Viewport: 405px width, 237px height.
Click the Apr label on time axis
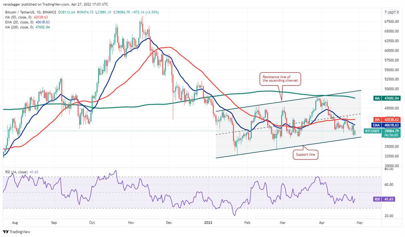(x=322, y=223)
